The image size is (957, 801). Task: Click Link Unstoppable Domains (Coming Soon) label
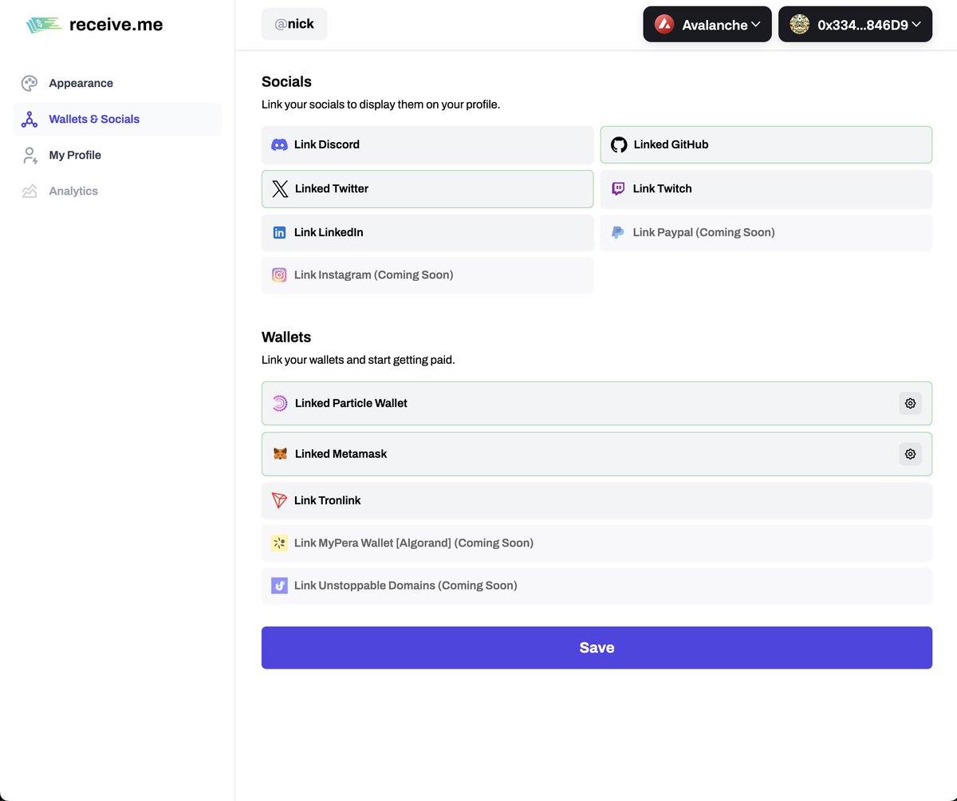coord(405,586)
